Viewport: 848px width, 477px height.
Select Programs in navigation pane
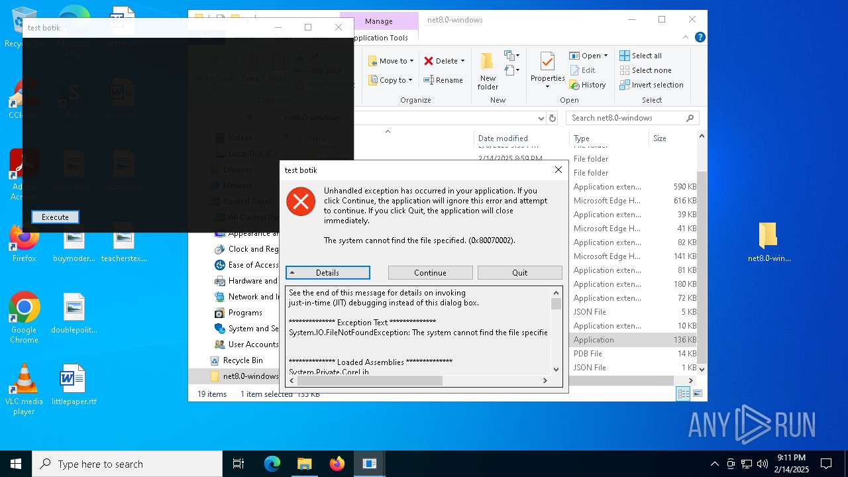(238, 313)
